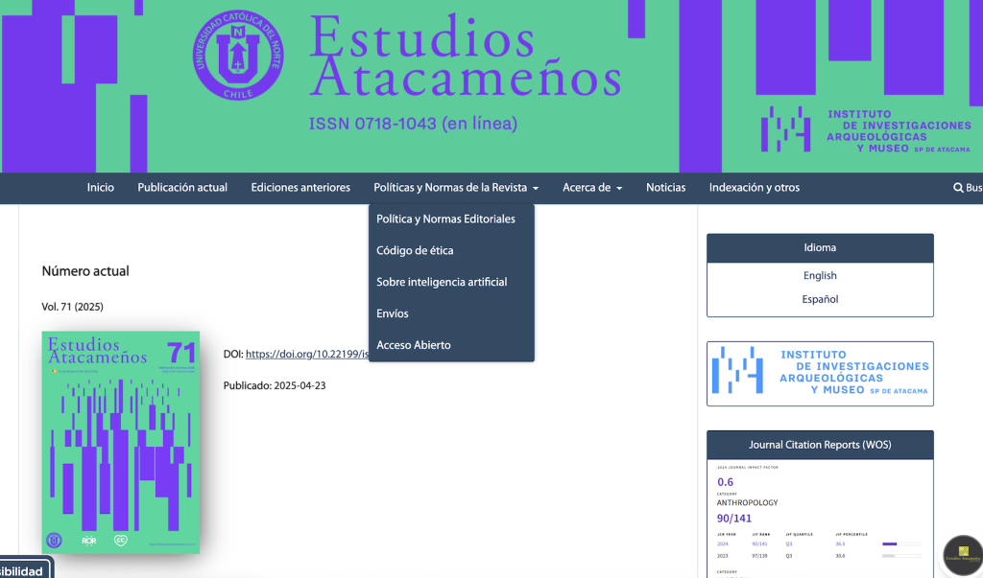983x578 pixels.
Task: Choose Sobre inteligencia artificial option
Action: click(x=442, y=282)
